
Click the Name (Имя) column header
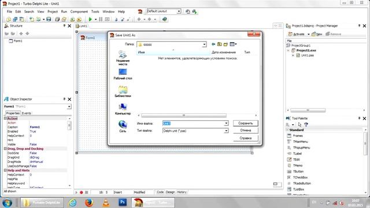(x=173, y=52)
